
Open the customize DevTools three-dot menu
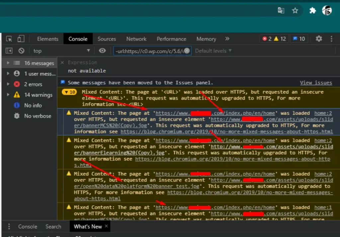point(331,39)
